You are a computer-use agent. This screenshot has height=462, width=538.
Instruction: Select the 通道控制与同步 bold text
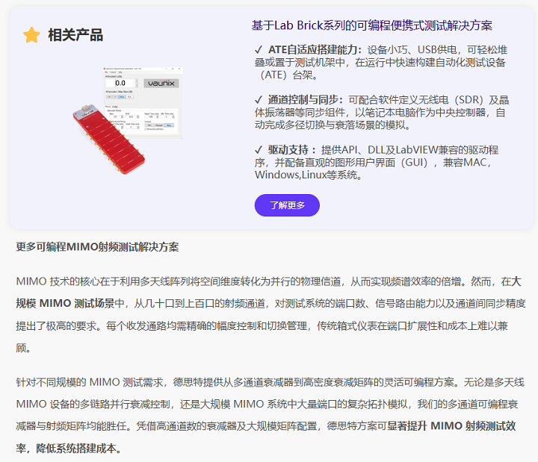(306, 100)
